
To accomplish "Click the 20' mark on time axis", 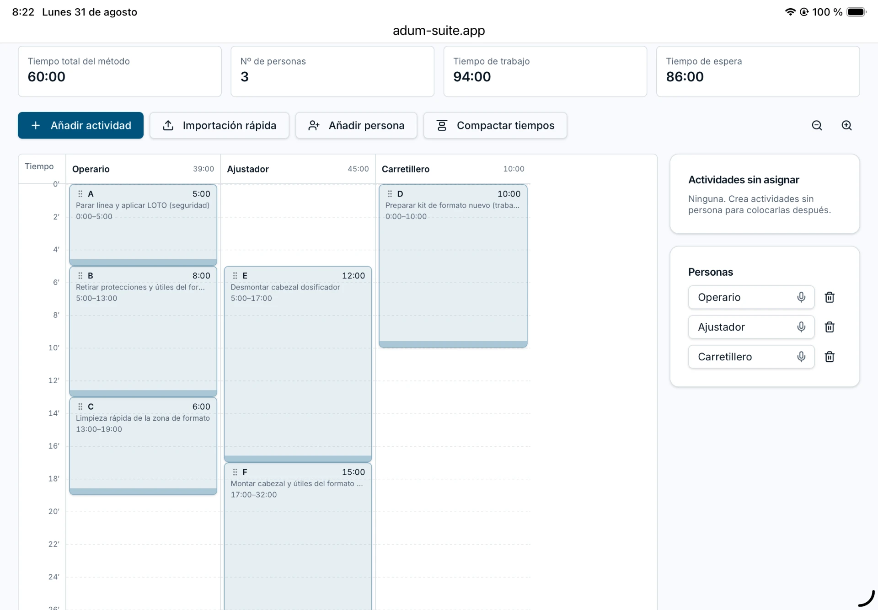I will pyautogui.click(x=54, y=511).
